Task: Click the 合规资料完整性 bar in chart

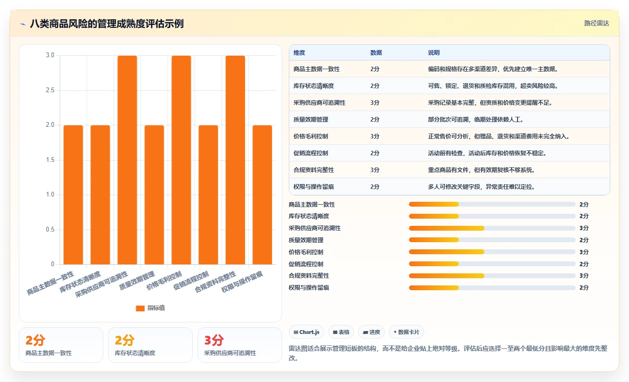Action: coord(235,160)
